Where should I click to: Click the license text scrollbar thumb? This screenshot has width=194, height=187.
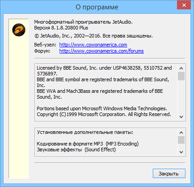(x=181, y=76)
